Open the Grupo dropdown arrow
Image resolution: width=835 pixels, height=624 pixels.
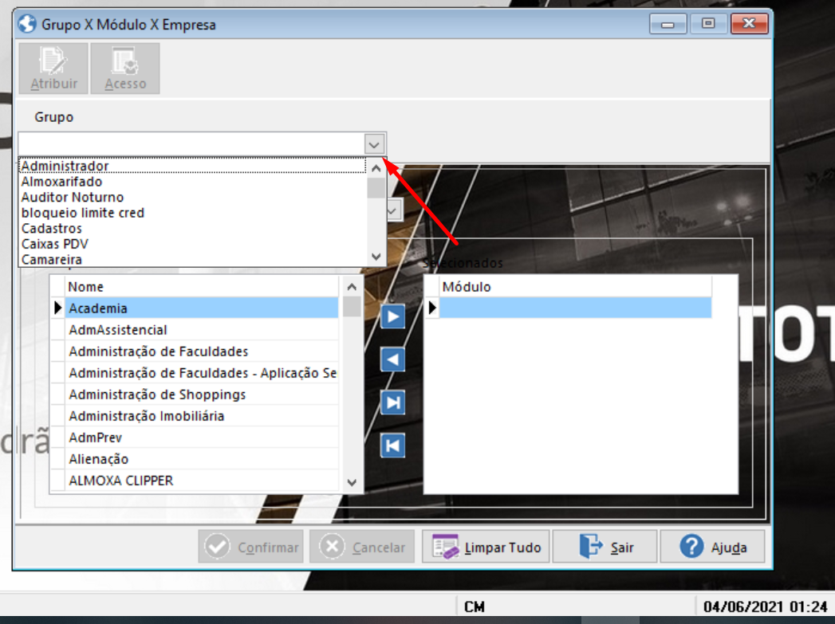tap(374, 144)
